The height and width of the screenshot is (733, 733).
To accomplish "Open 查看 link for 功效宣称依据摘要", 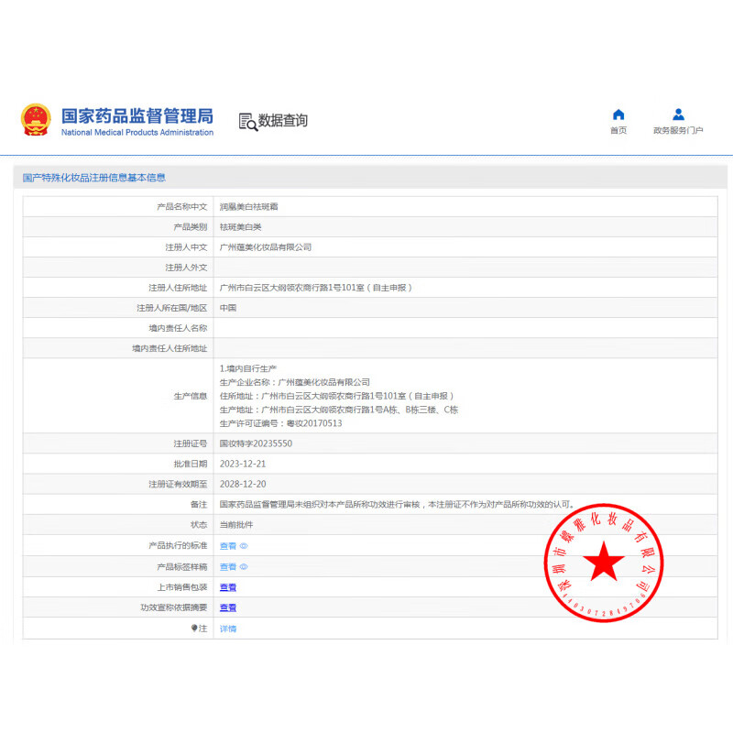I will (227, 607).
